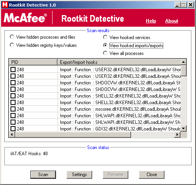The width and height of the screenshot is (196, 185).
Task: Select the GDI32.dll LoadLibraryW hook entry text
Action: 120,129
